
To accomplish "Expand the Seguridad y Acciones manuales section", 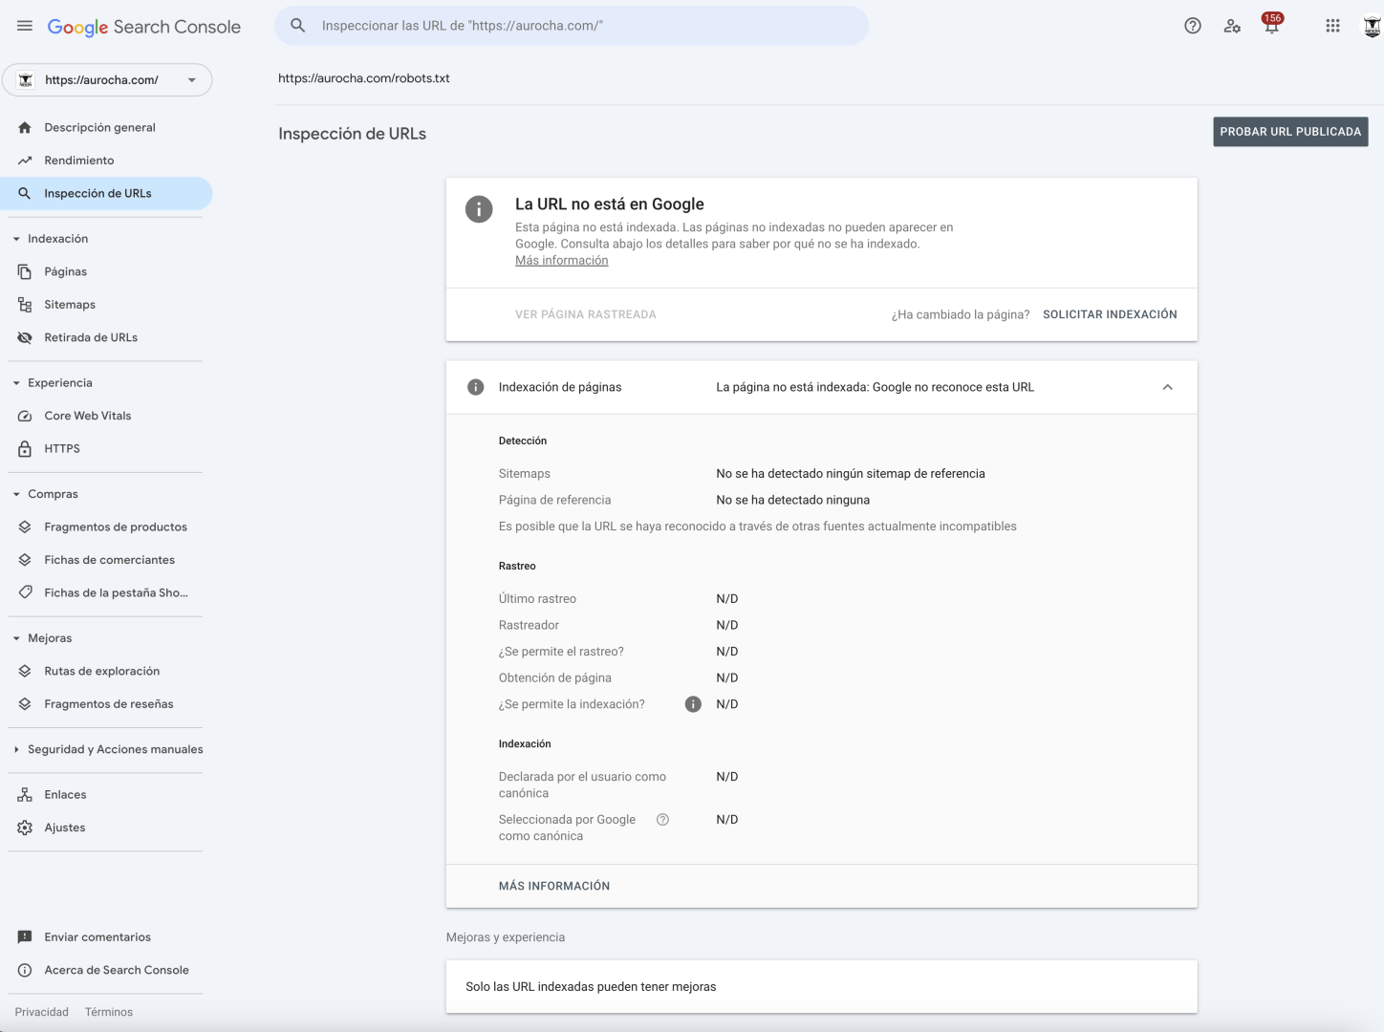I will click(x=107, y=749).
